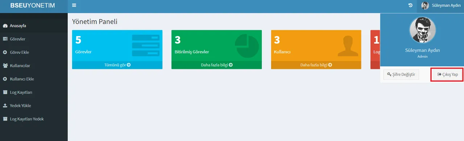The width and height of the screenshot is (464, 141).
Task: Click the Şifre Değiştir button
Action: (401, 74)
